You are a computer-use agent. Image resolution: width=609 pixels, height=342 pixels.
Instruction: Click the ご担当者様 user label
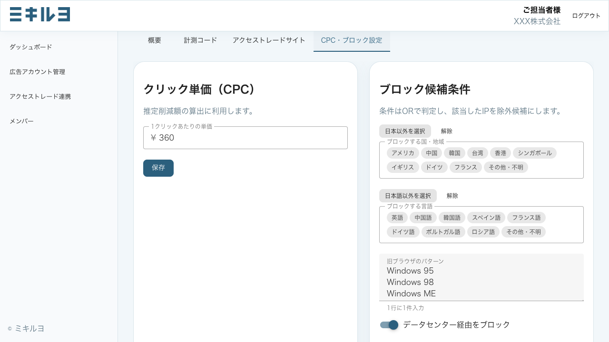click(x=541, y=10)
